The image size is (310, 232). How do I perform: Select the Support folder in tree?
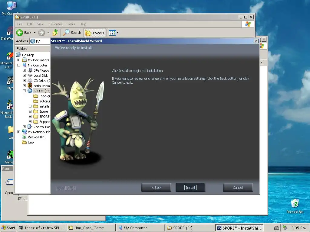pos(41,122)
